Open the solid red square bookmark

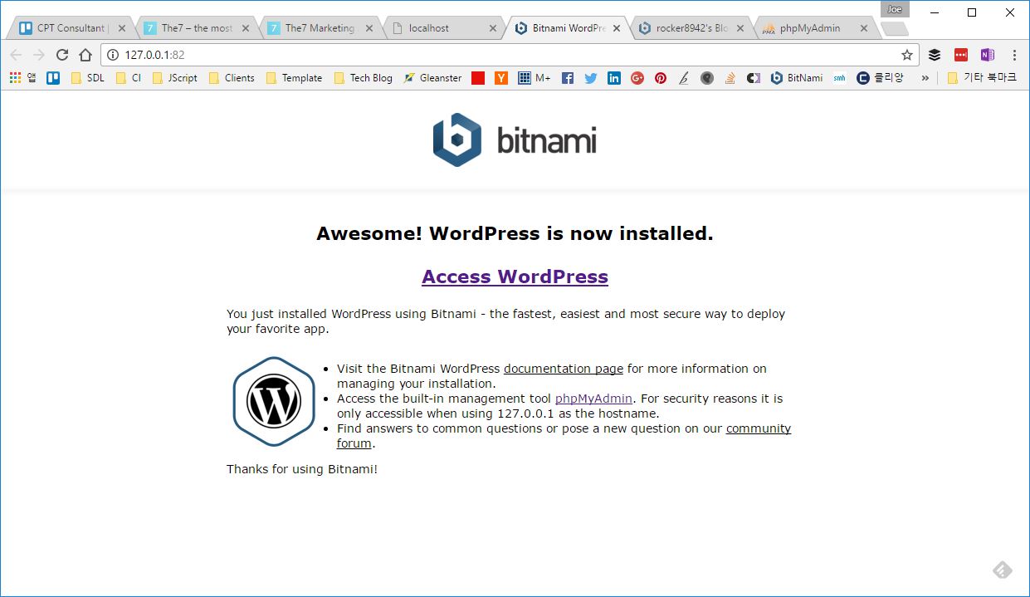(478, 78)
